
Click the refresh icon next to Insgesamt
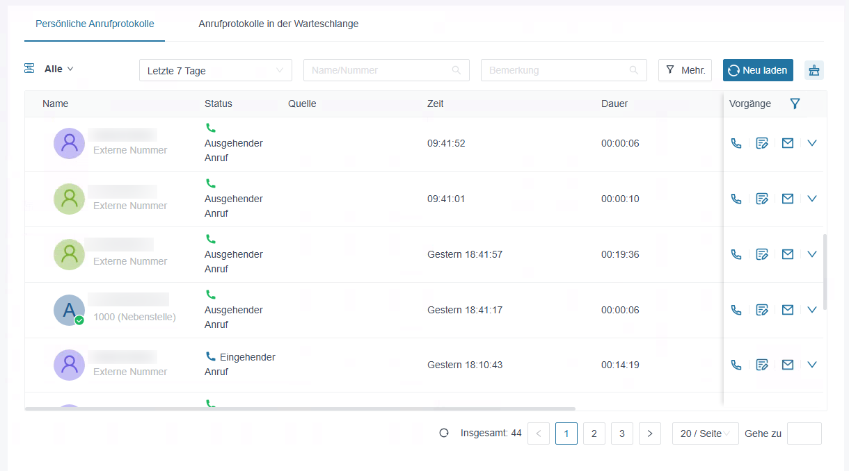click(x=444, y=433)
